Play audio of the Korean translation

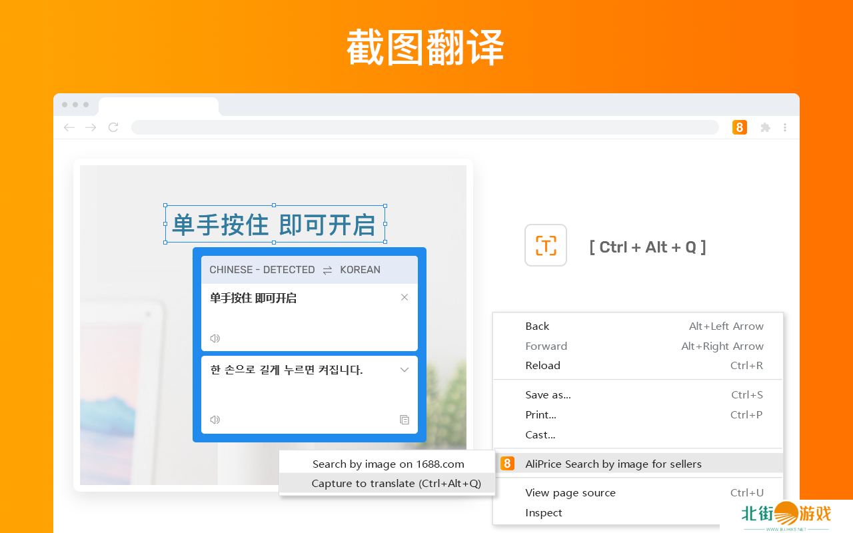(215, 420)
